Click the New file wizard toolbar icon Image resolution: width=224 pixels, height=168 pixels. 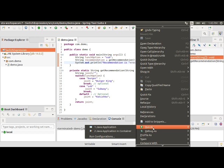[4, 28]
